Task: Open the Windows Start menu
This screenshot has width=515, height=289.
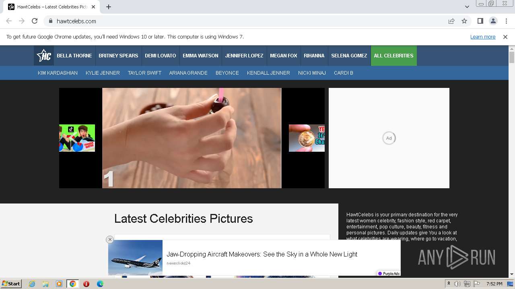Action: tap(11, 284)
